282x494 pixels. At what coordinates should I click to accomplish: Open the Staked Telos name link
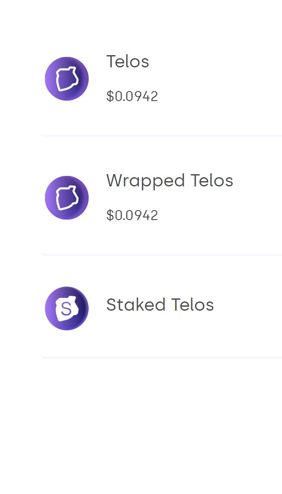pos(160,305)
